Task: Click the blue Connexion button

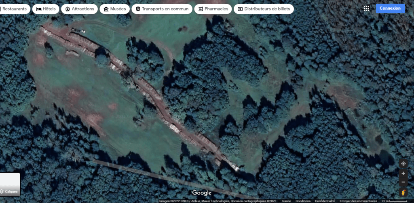Action: [x=390, y=8]
